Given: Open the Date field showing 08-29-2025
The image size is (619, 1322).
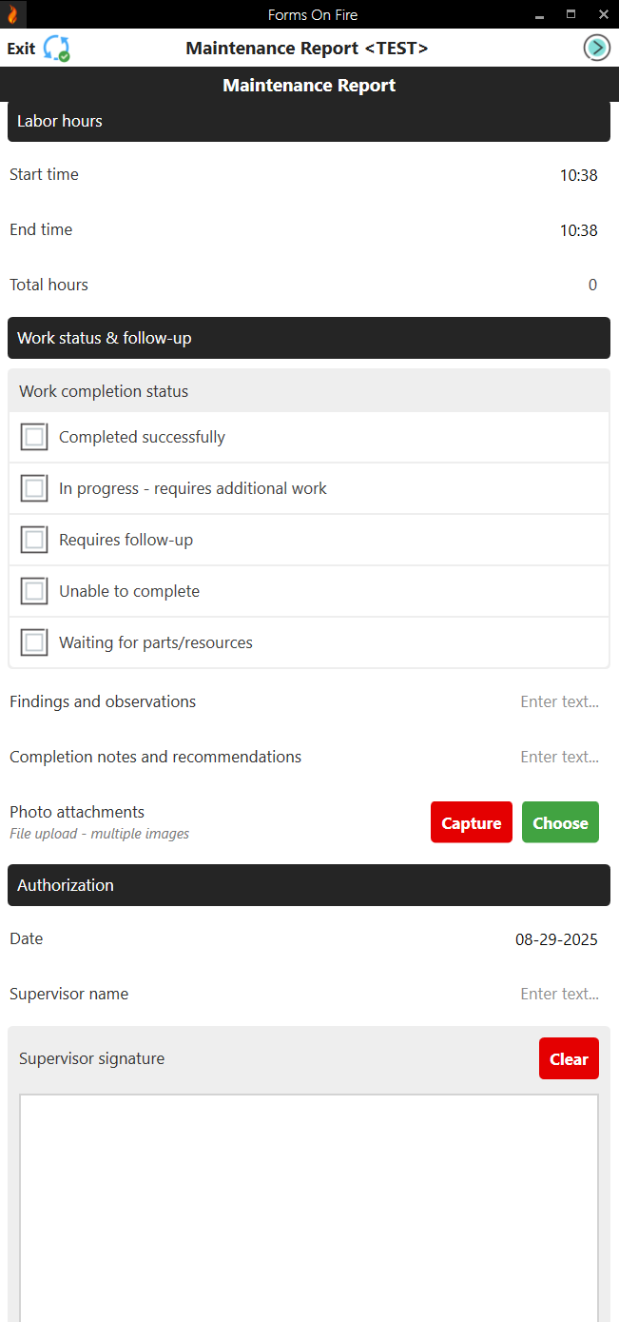Looking at the screenshot, I should 556,938.
